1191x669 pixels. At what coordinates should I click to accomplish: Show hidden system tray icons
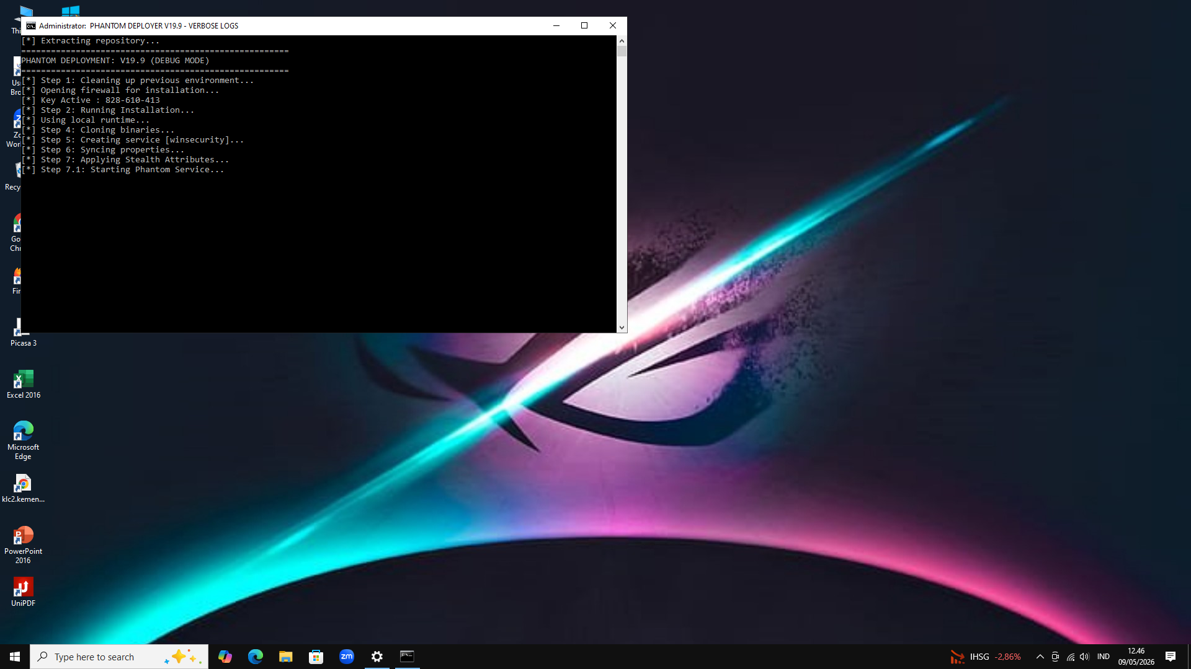[x=1040, y=657]
